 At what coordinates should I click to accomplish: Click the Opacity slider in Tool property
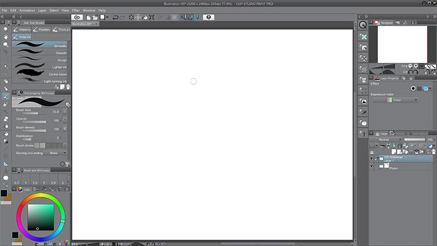tap(34, 122)
